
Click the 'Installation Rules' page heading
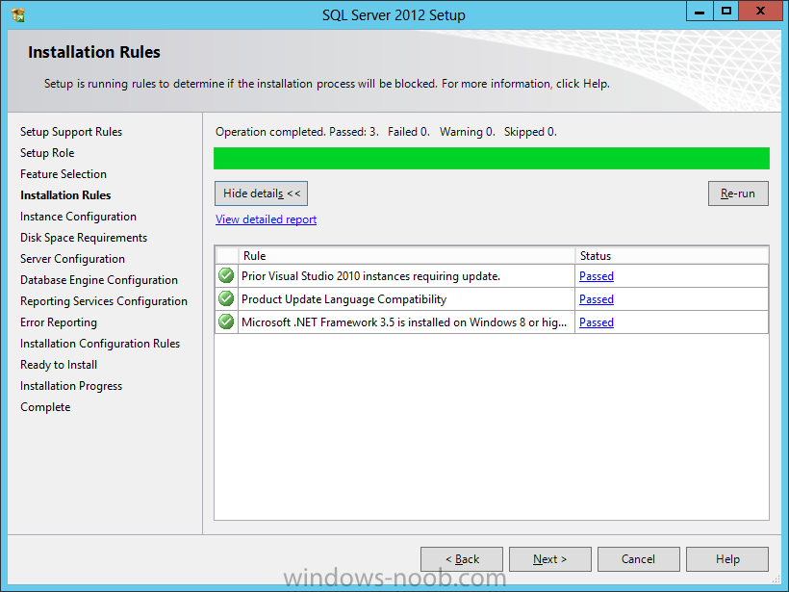click(x=94, y=52)
